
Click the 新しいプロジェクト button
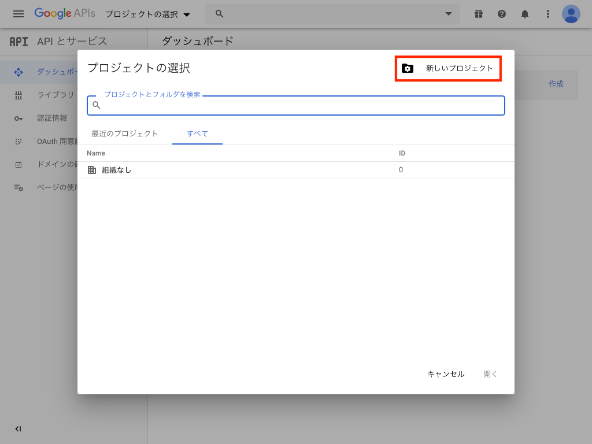pos(448,68)
